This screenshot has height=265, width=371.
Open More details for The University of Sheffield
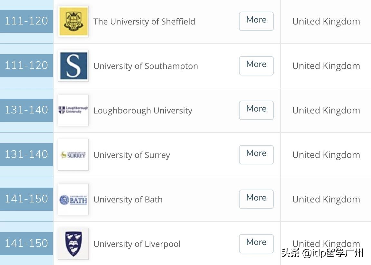click(x=256, y=21)
